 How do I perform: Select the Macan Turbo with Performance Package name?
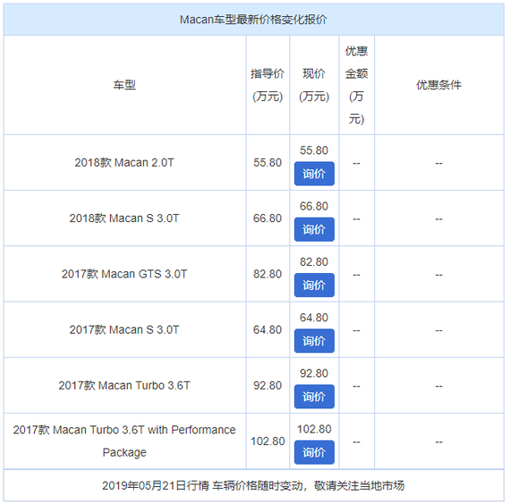pyautogui.click(x=124, y=441)
